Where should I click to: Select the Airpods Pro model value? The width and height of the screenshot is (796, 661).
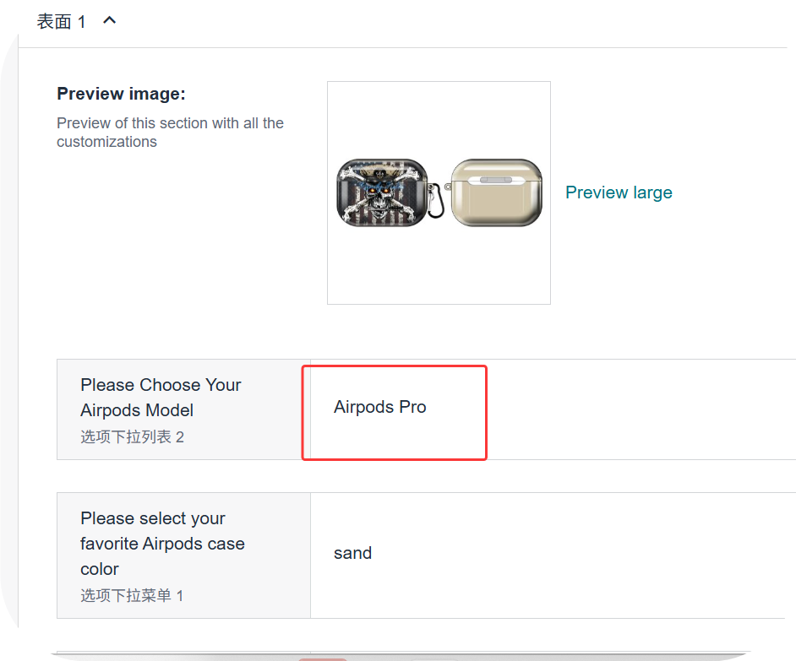380,407
